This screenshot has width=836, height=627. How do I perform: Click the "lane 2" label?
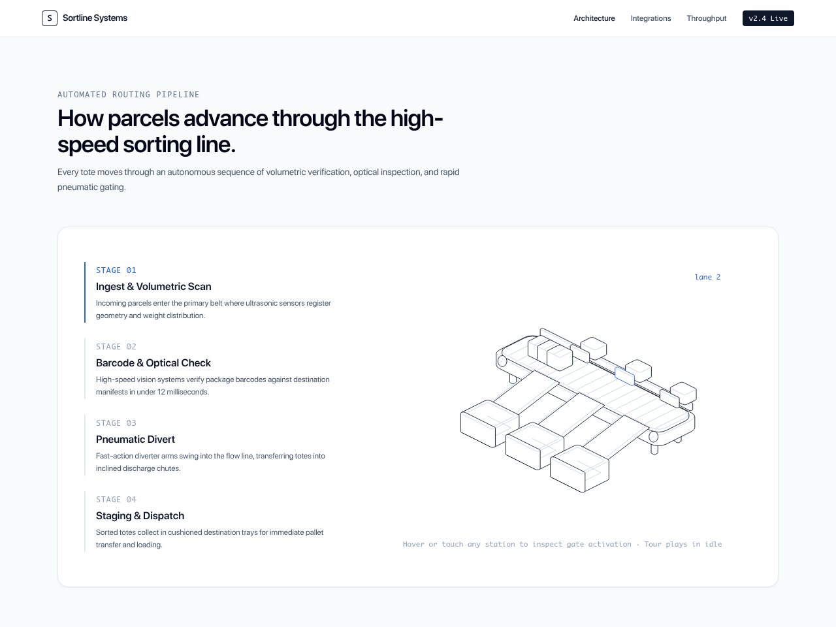tap(708, 277)
